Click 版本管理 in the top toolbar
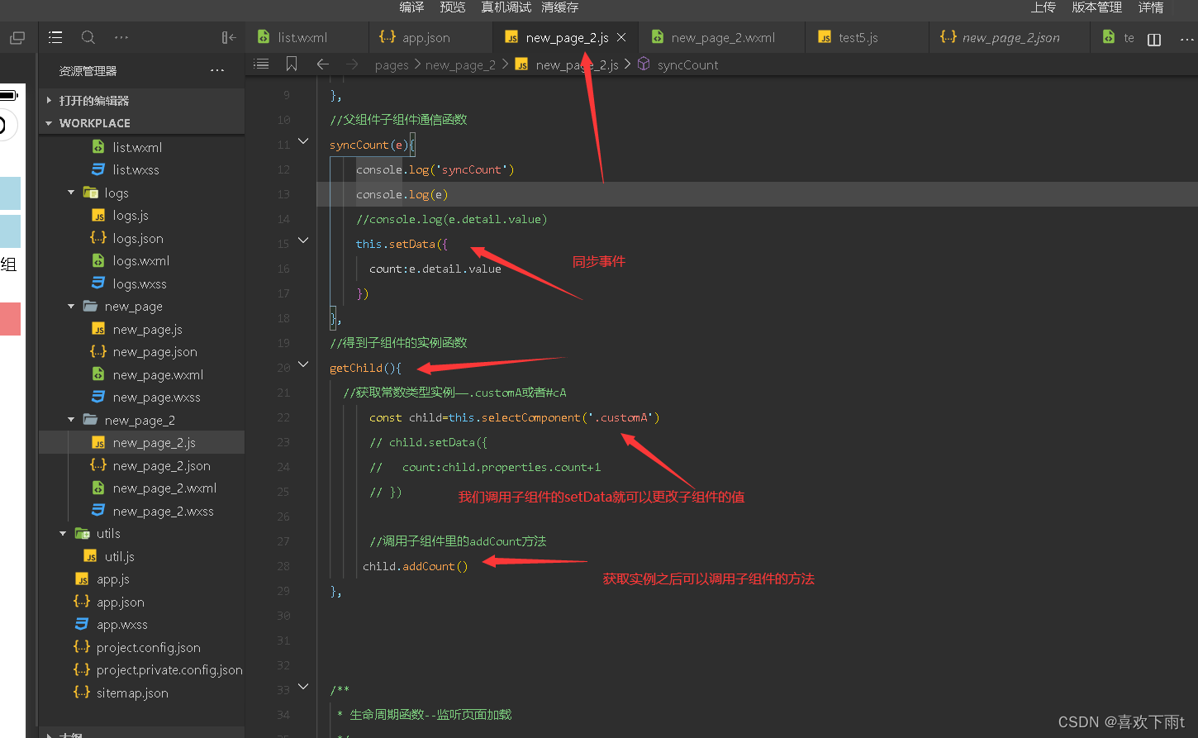 tap(1097, 7)
